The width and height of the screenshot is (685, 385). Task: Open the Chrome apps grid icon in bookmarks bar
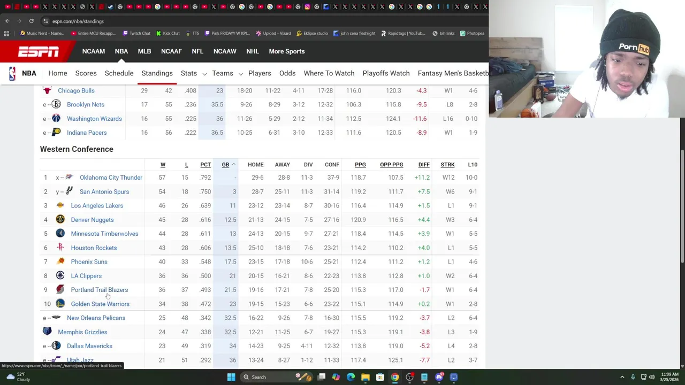(6, 33)
